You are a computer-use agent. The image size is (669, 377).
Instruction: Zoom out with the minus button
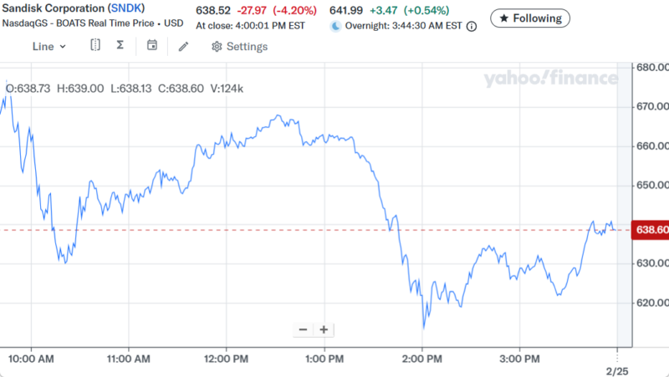point(303,329)
